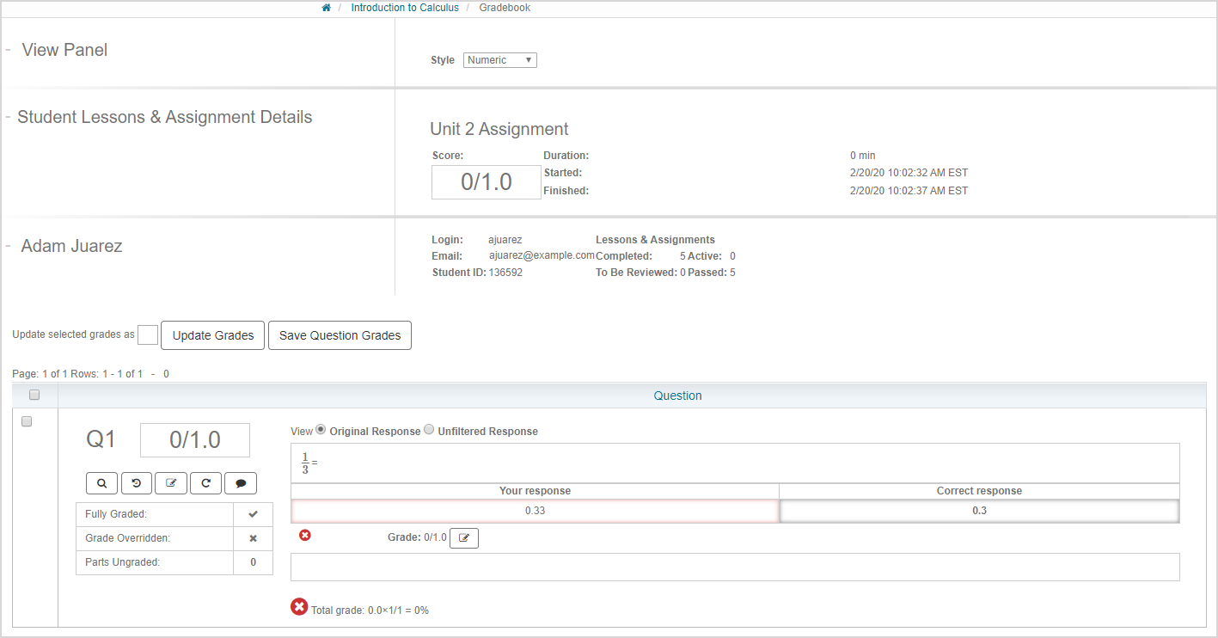Image resolution: width=1218 pixels, height=638 pixels.
Task: Select the attempt history icon under Q1
Action: tap(136, 482)
